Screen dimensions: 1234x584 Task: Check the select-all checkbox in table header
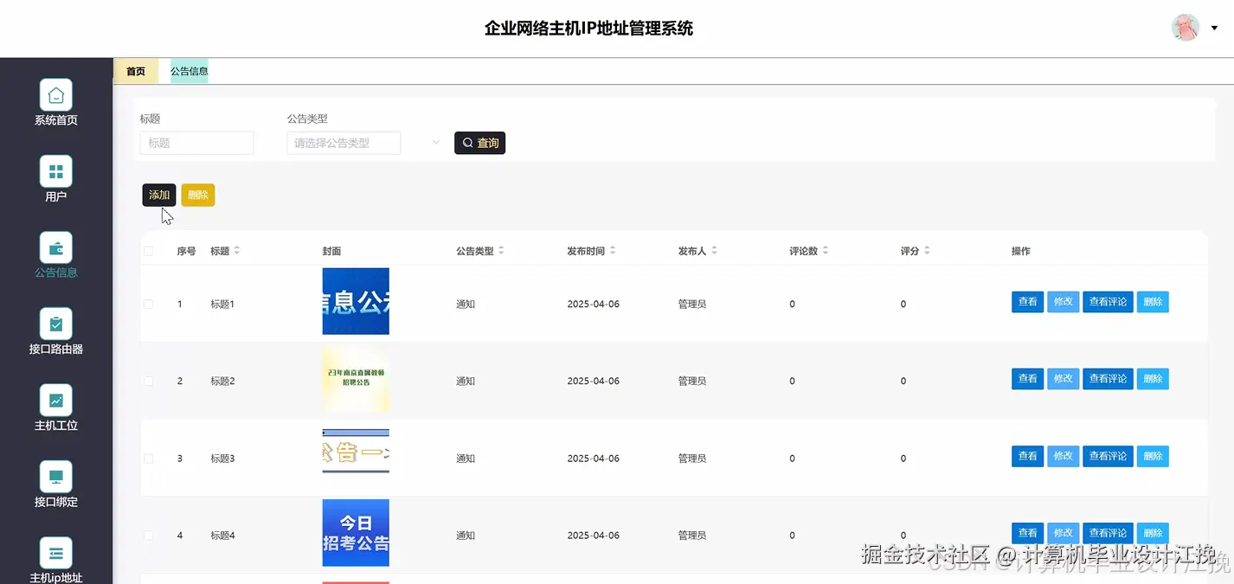pyautogui.click(x=148, y=250)
